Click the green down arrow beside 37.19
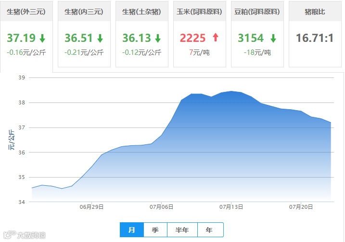Image resolution: width=345 pixels, height=242 pixels. pos(42,38)
